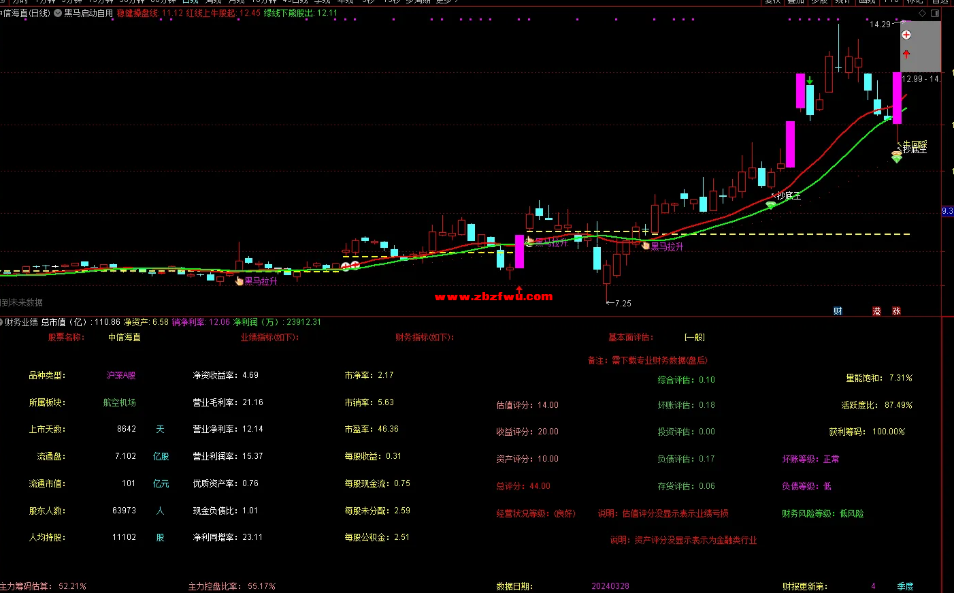Click 航空机场 sector value

pyautogui.click(x=120, y=402)
